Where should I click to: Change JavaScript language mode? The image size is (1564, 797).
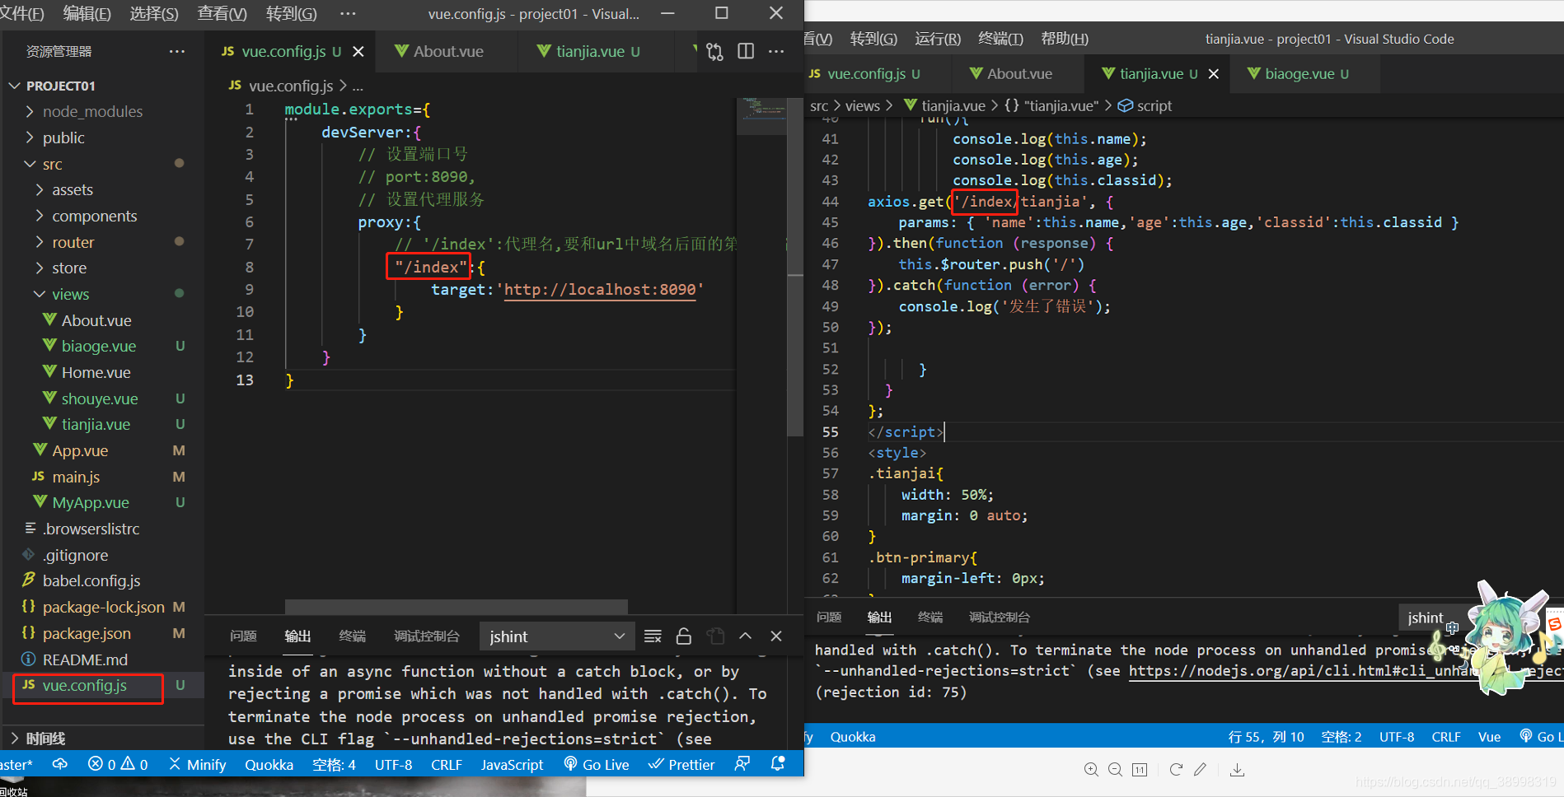point(512,764)
